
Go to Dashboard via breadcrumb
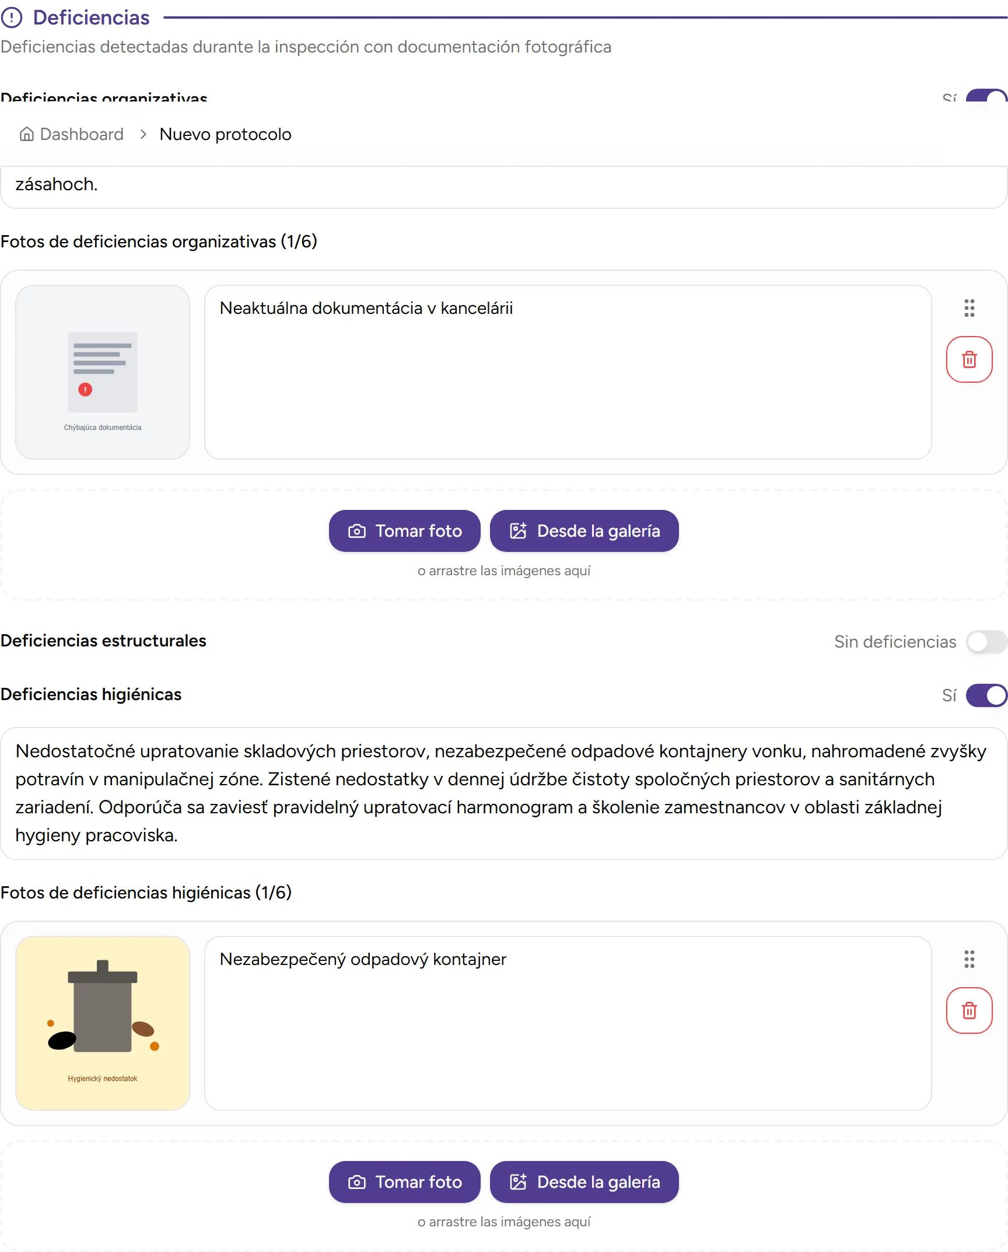coord(82,135)
